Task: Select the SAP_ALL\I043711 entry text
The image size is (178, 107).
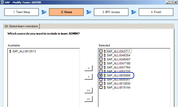Action: (119, 51)
